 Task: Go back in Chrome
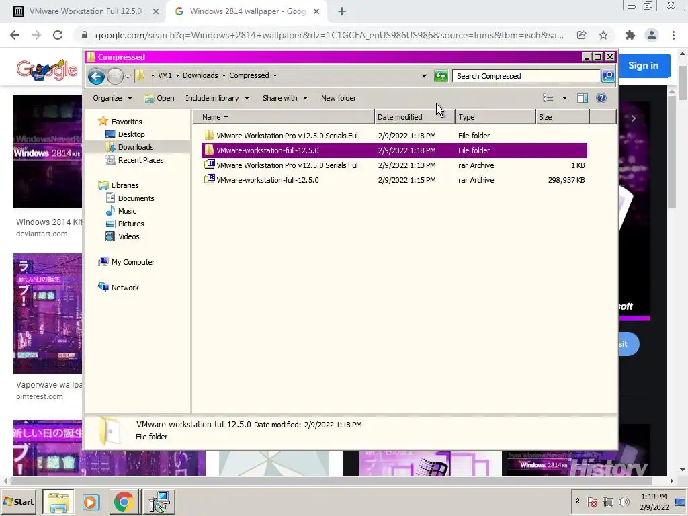tap(15, 35)
